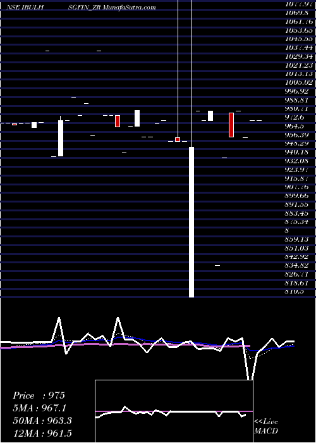Click the 12MA : 961.5 readout
This screenshot has width=316, height=443.
point(42,433)
